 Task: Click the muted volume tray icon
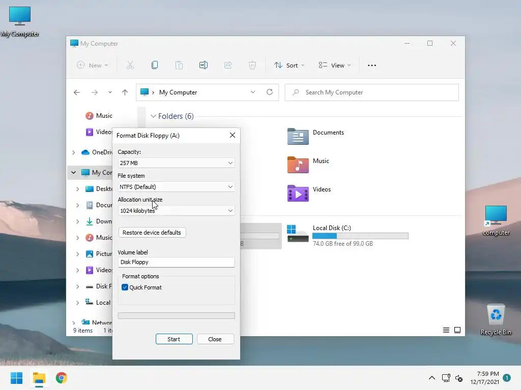tap(459, 378)
